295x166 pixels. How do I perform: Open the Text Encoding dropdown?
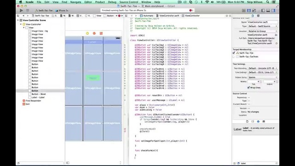(262, 68)
